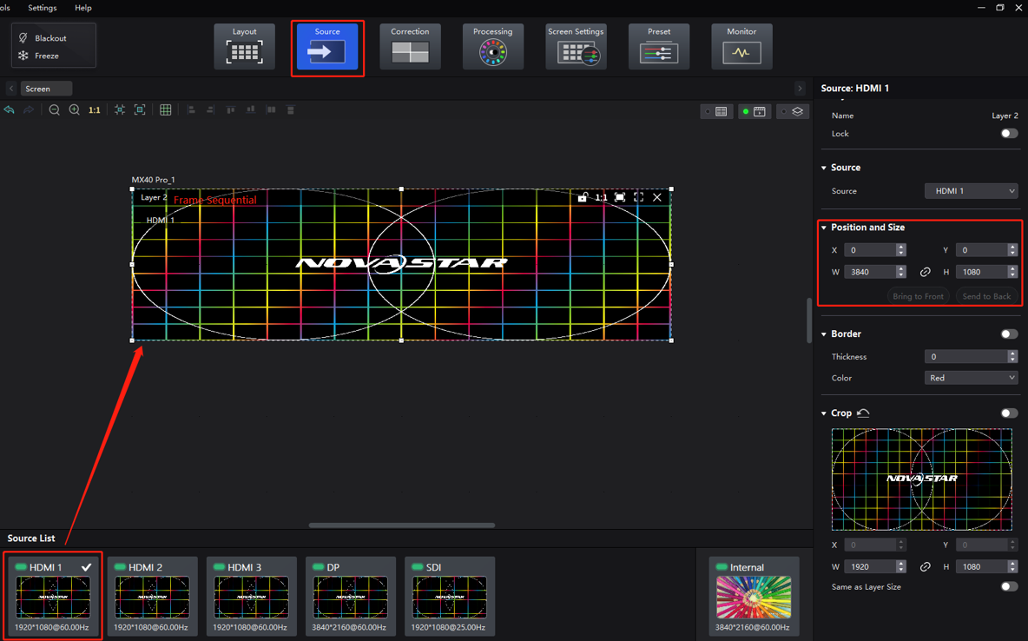Click the layer's 1:1 size icon
The height and width of the screenshot is (641, 1028).
601,197
